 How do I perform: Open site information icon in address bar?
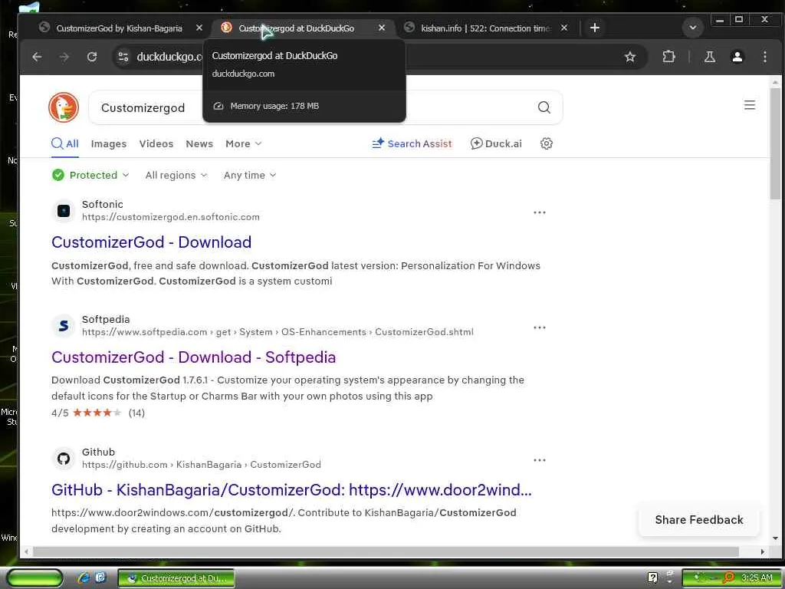tap(123, 57)
